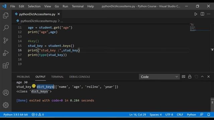Viewport: 214px width, 120px height.
Task: Click the pythonDictAccessItems.py breadcrumb
Action: (38, 21)
